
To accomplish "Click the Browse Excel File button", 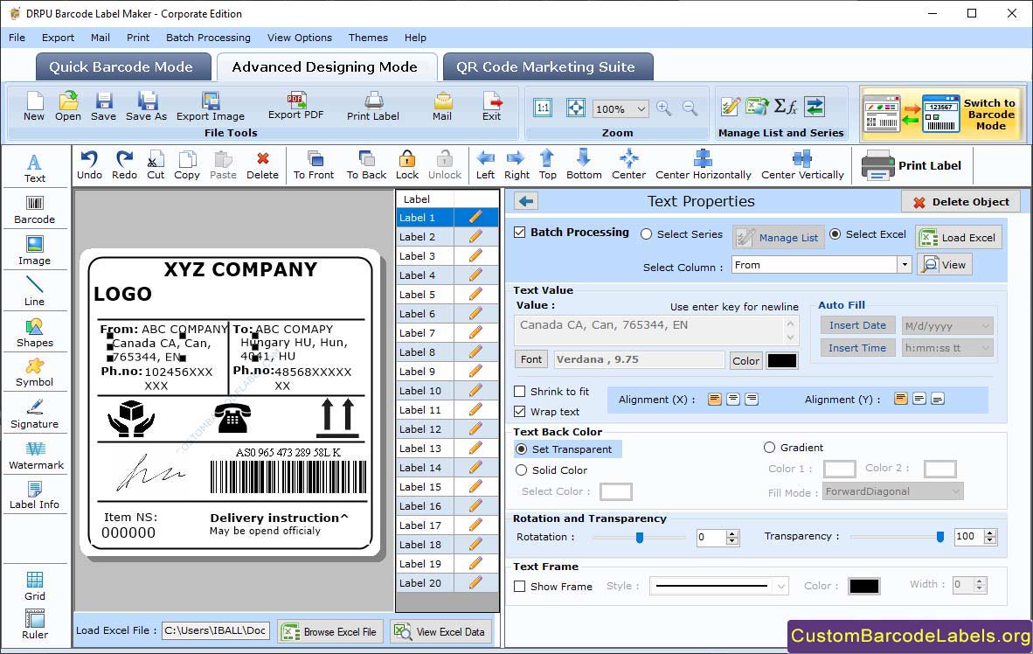I will [330, 631].
